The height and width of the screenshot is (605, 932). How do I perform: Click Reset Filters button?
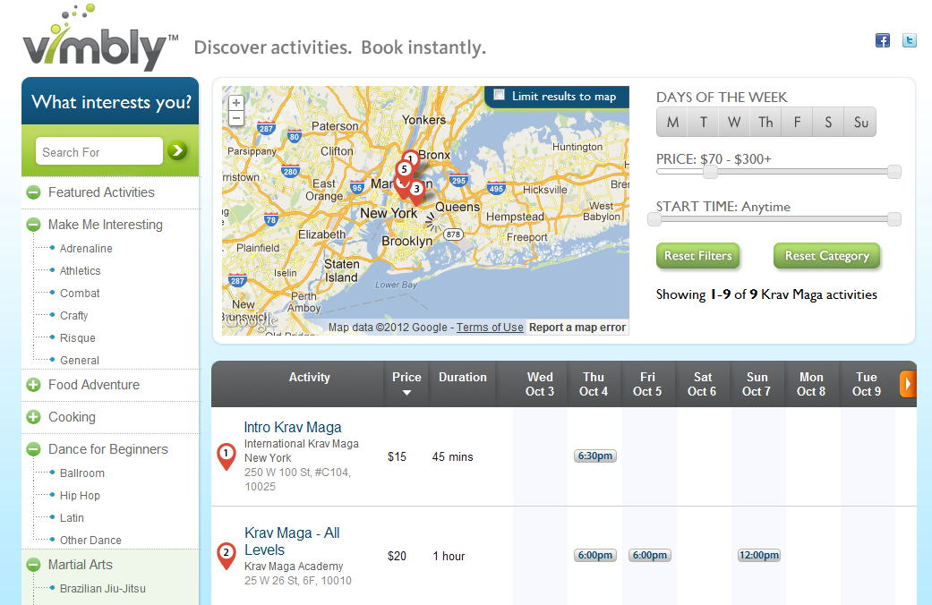pos(697,256)
